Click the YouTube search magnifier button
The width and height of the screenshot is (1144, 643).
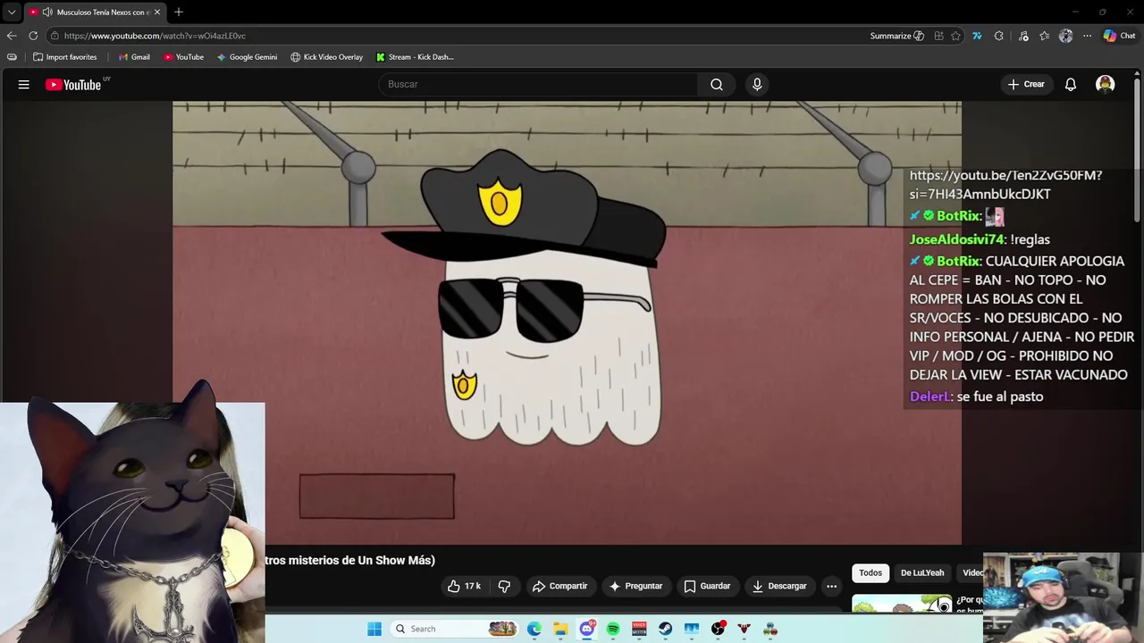(717, 84)
